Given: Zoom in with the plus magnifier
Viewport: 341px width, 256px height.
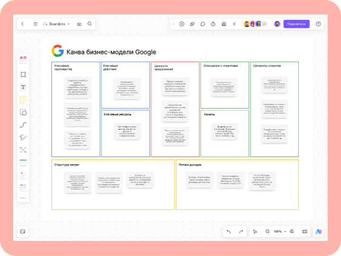Looking at the screenshot, I should pyautogui.click(x=292, y=231).
